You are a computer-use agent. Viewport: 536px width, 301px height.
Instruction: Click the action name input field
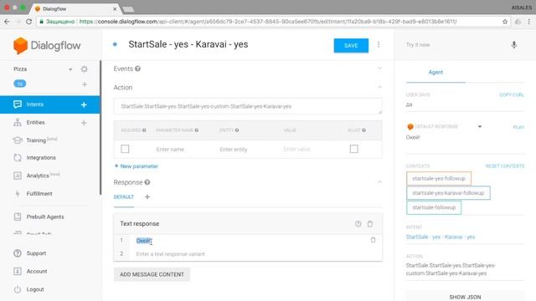click(x=248, y=106)
